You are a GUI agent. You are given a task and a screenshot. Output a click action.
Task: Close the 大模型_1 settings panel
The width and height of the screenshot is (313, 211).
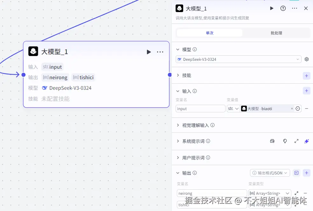tap(306, 8)
